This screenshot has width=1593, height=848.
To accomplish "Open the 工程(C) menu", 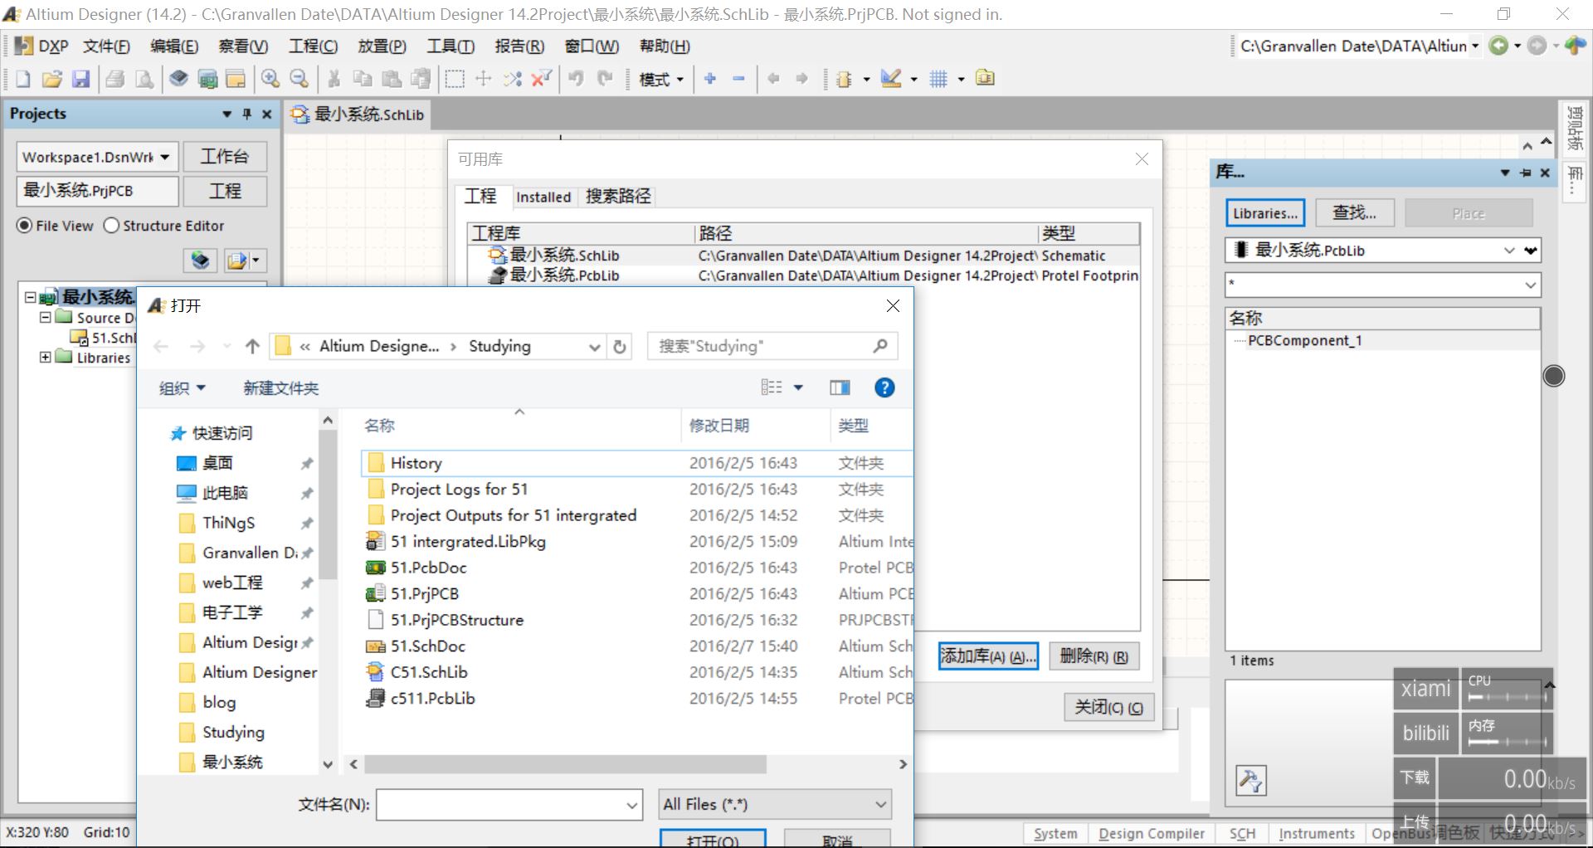I will coord(313,46).
